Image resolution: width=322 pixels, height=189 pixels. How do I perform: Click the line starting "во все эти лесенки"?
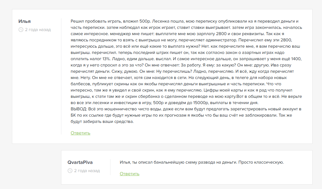(x=165, y=103)
